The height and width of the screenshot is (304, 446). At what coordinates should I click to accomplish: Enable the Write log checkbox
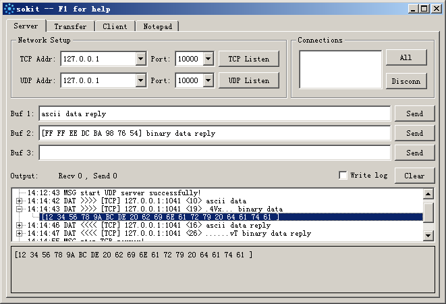(343, 175)
